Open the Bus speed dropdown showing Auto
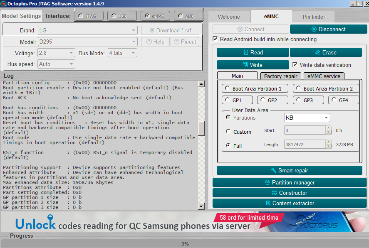The width and height of the screenshot is (369, 248). tap(56, 64)
